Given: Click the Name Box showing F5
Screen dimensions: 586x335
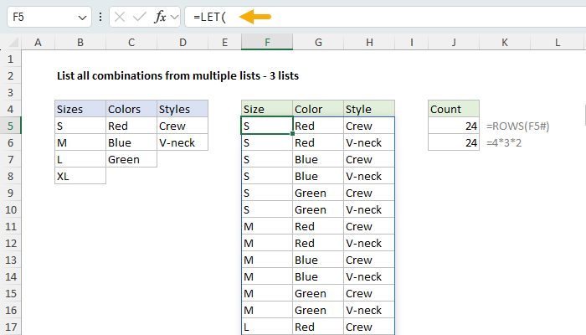Looking at the screenshot, I should [49, 17].
